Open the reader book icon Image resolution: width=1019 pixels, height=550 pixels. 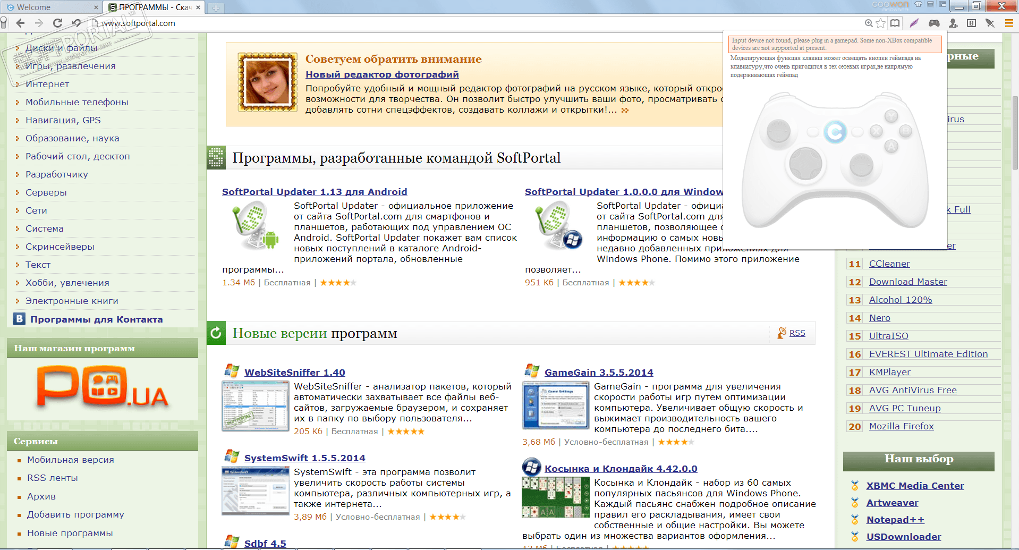click(x=895, y=23)
